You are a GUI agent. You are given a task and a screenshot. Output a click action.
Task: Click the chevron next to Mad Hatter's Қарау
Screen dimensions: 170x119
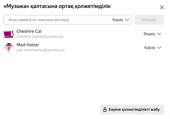click(x=159, y=47)
